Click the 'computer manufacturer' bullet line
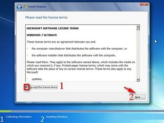164x123 pixels. coord(79,48)
